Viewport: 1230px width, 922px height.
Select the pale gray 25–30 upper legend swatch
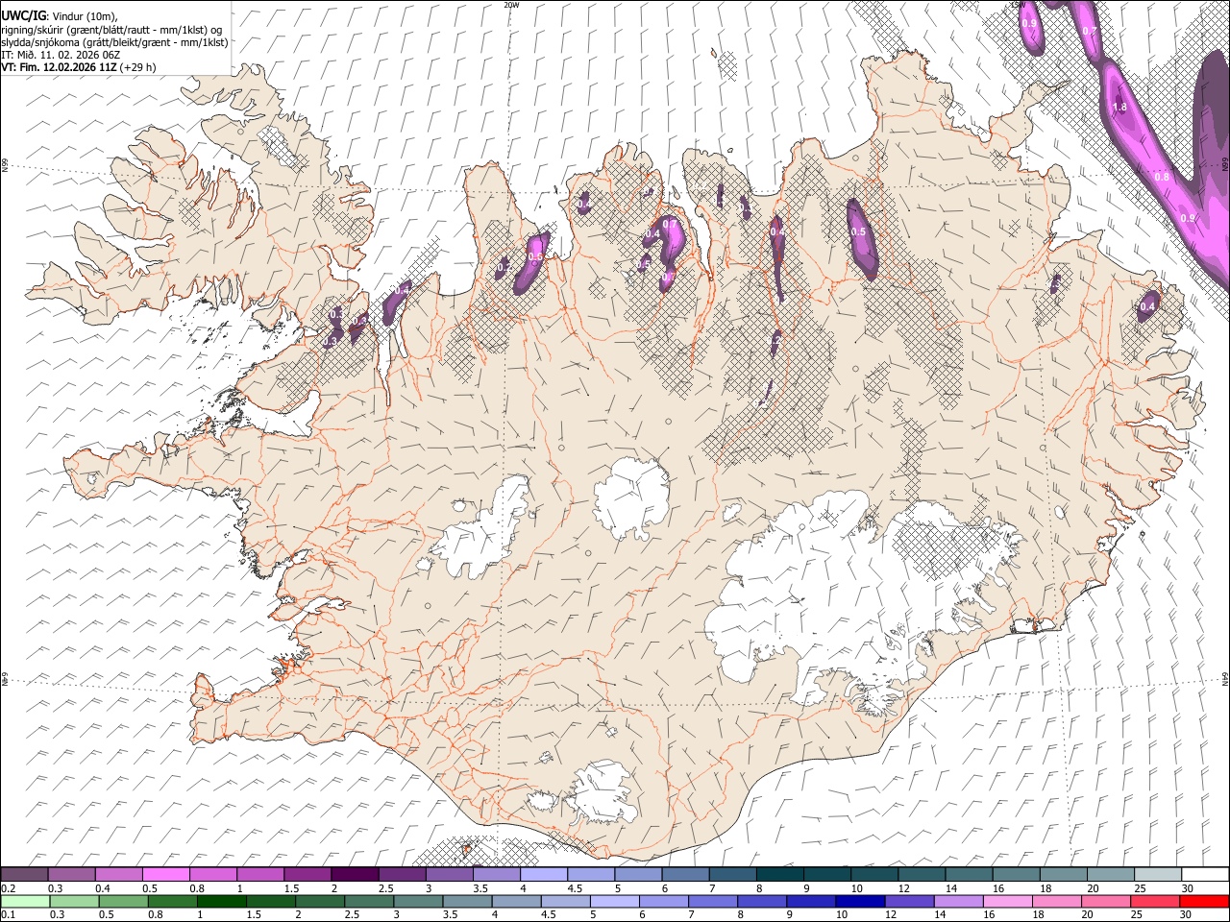[1158, 874]
